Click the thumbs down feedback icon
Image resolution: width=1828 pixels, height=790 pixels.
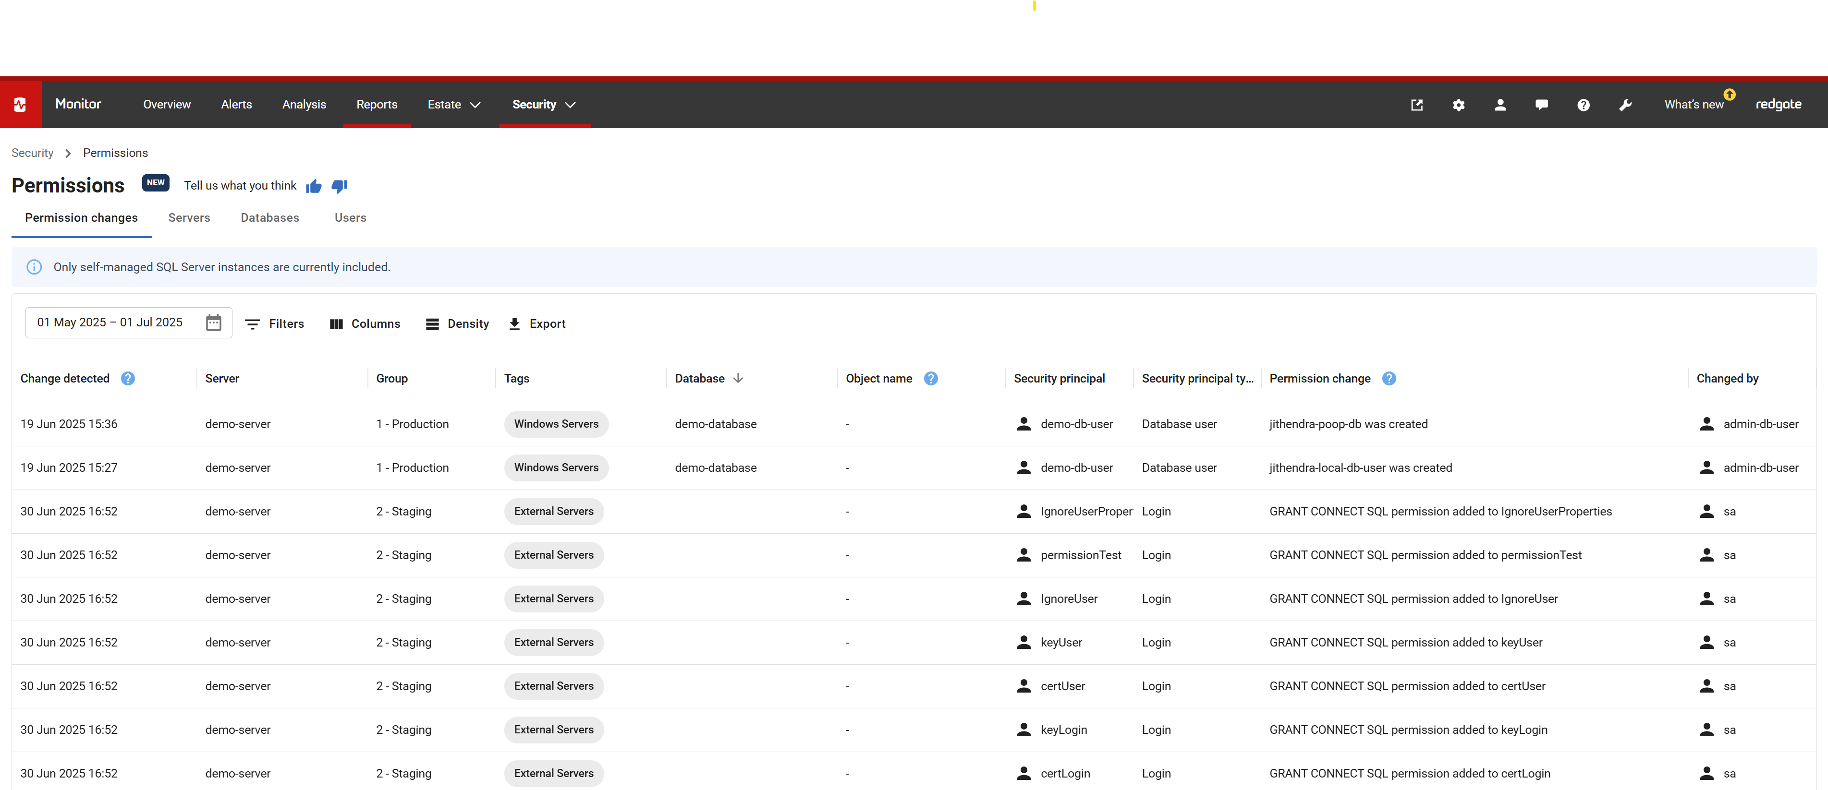339,186
